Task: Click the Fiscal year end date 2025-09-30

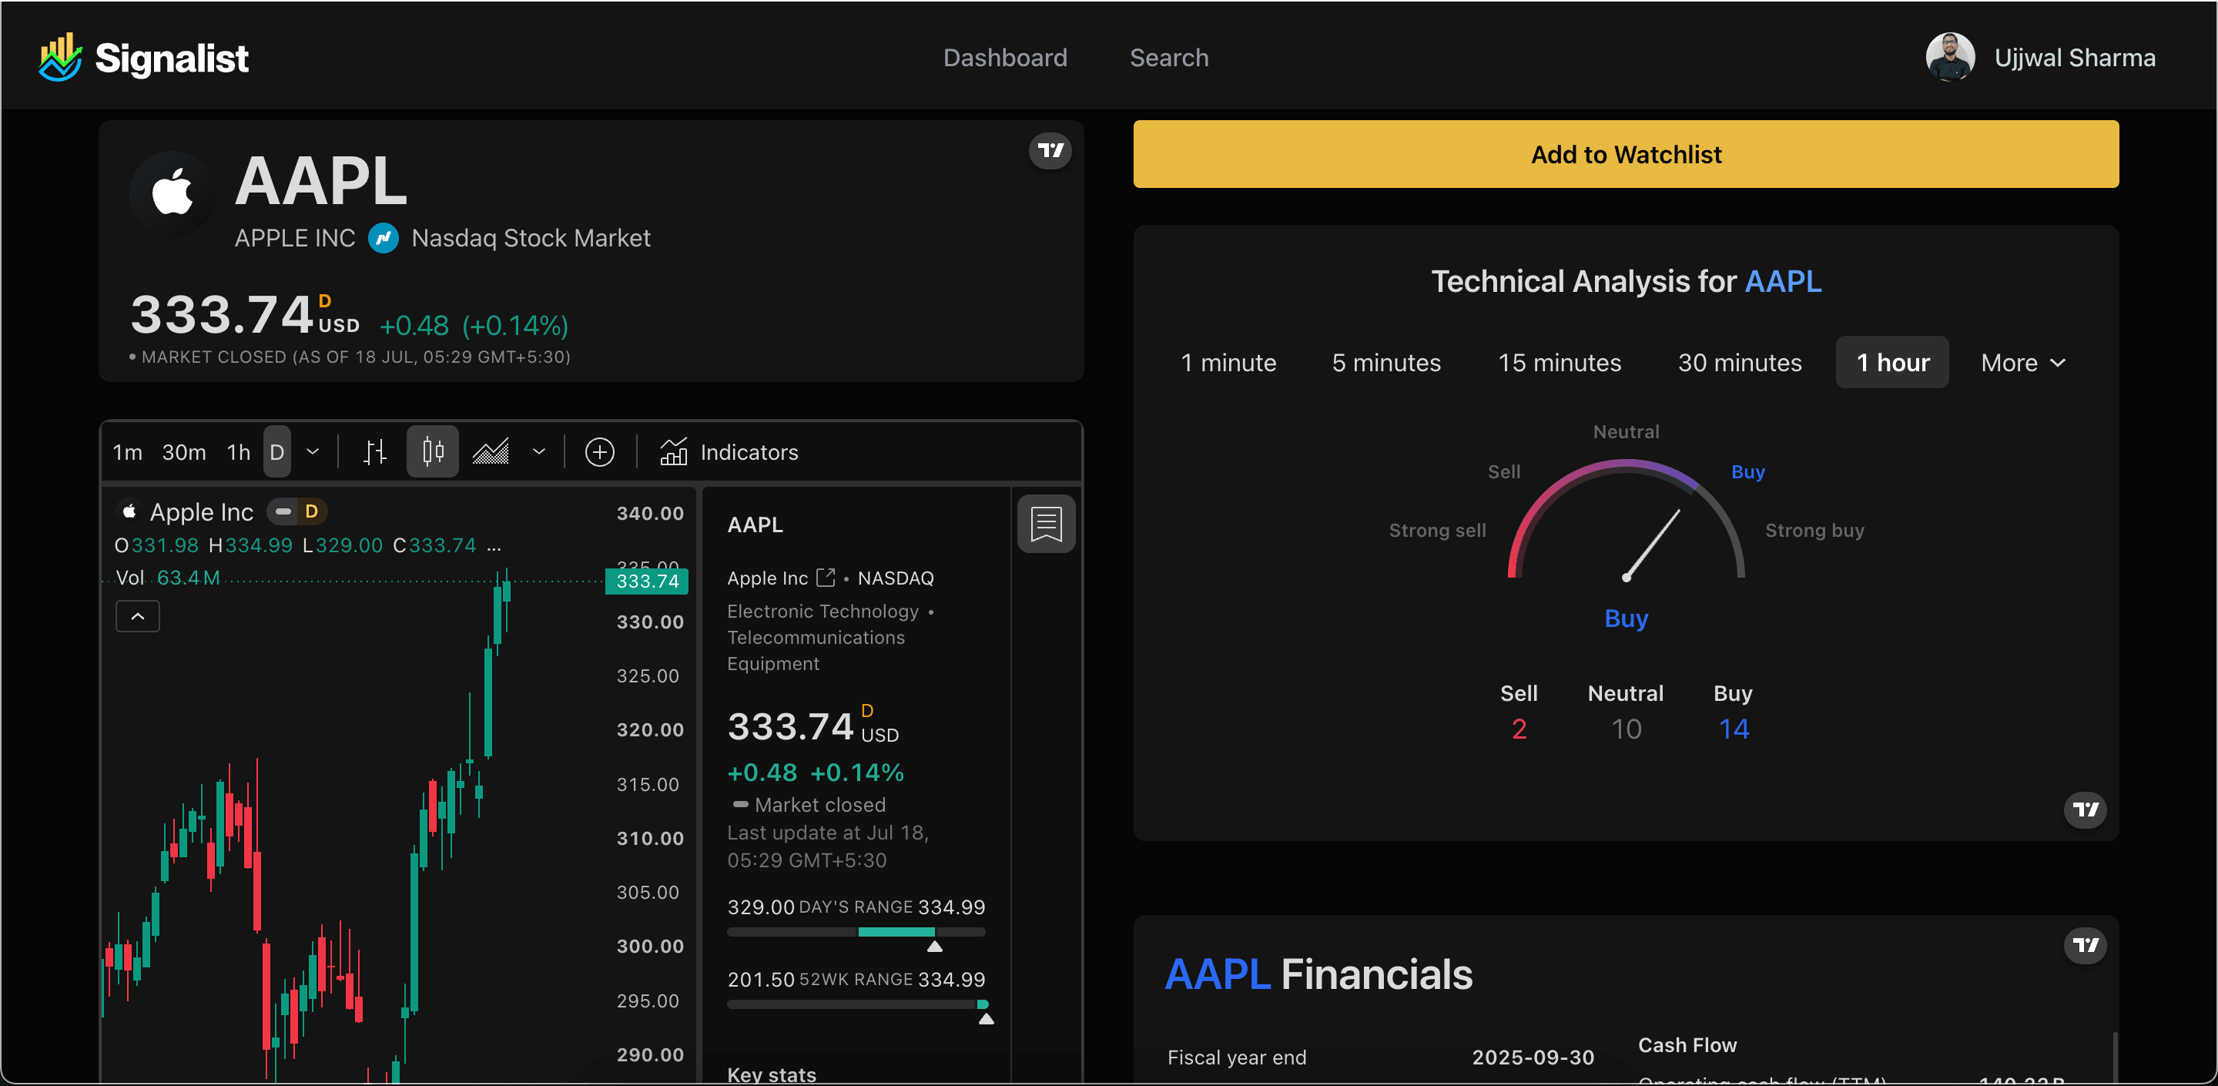Action: (x=1533, y=1057)
